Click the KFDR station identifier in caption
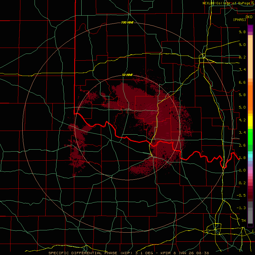The width and height of the screenshot is (255, 255). coord(166,253)
